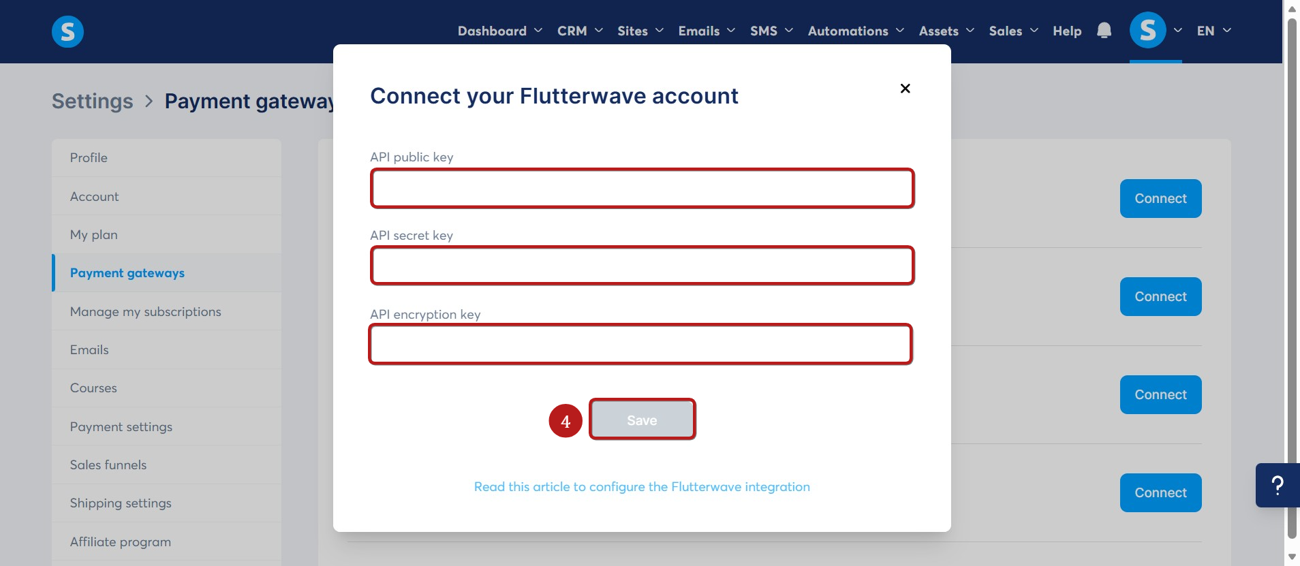Click the fourth Connect button

tap(1160, 492)
